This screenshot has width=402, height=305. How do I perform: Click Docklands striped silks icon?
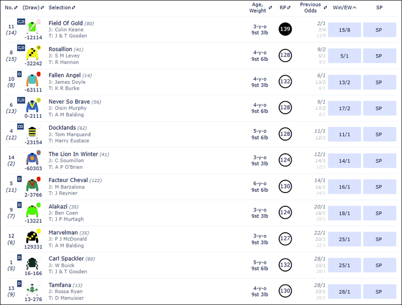click(x=32, y=132)
